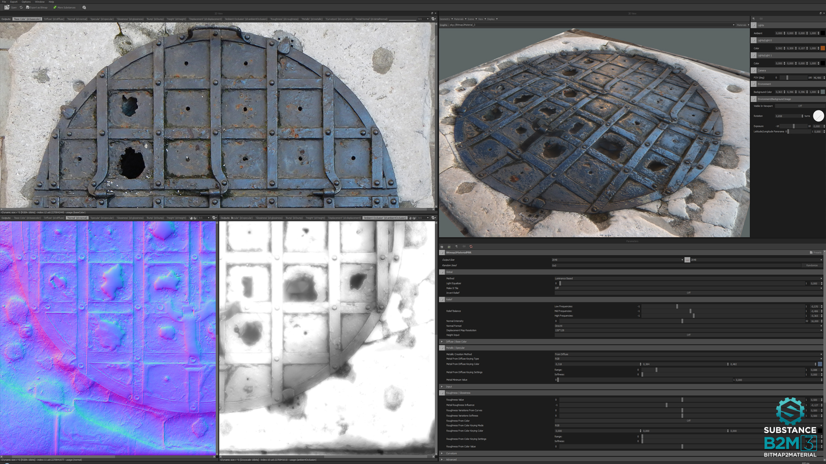Click the Presets button

(815, 253)
